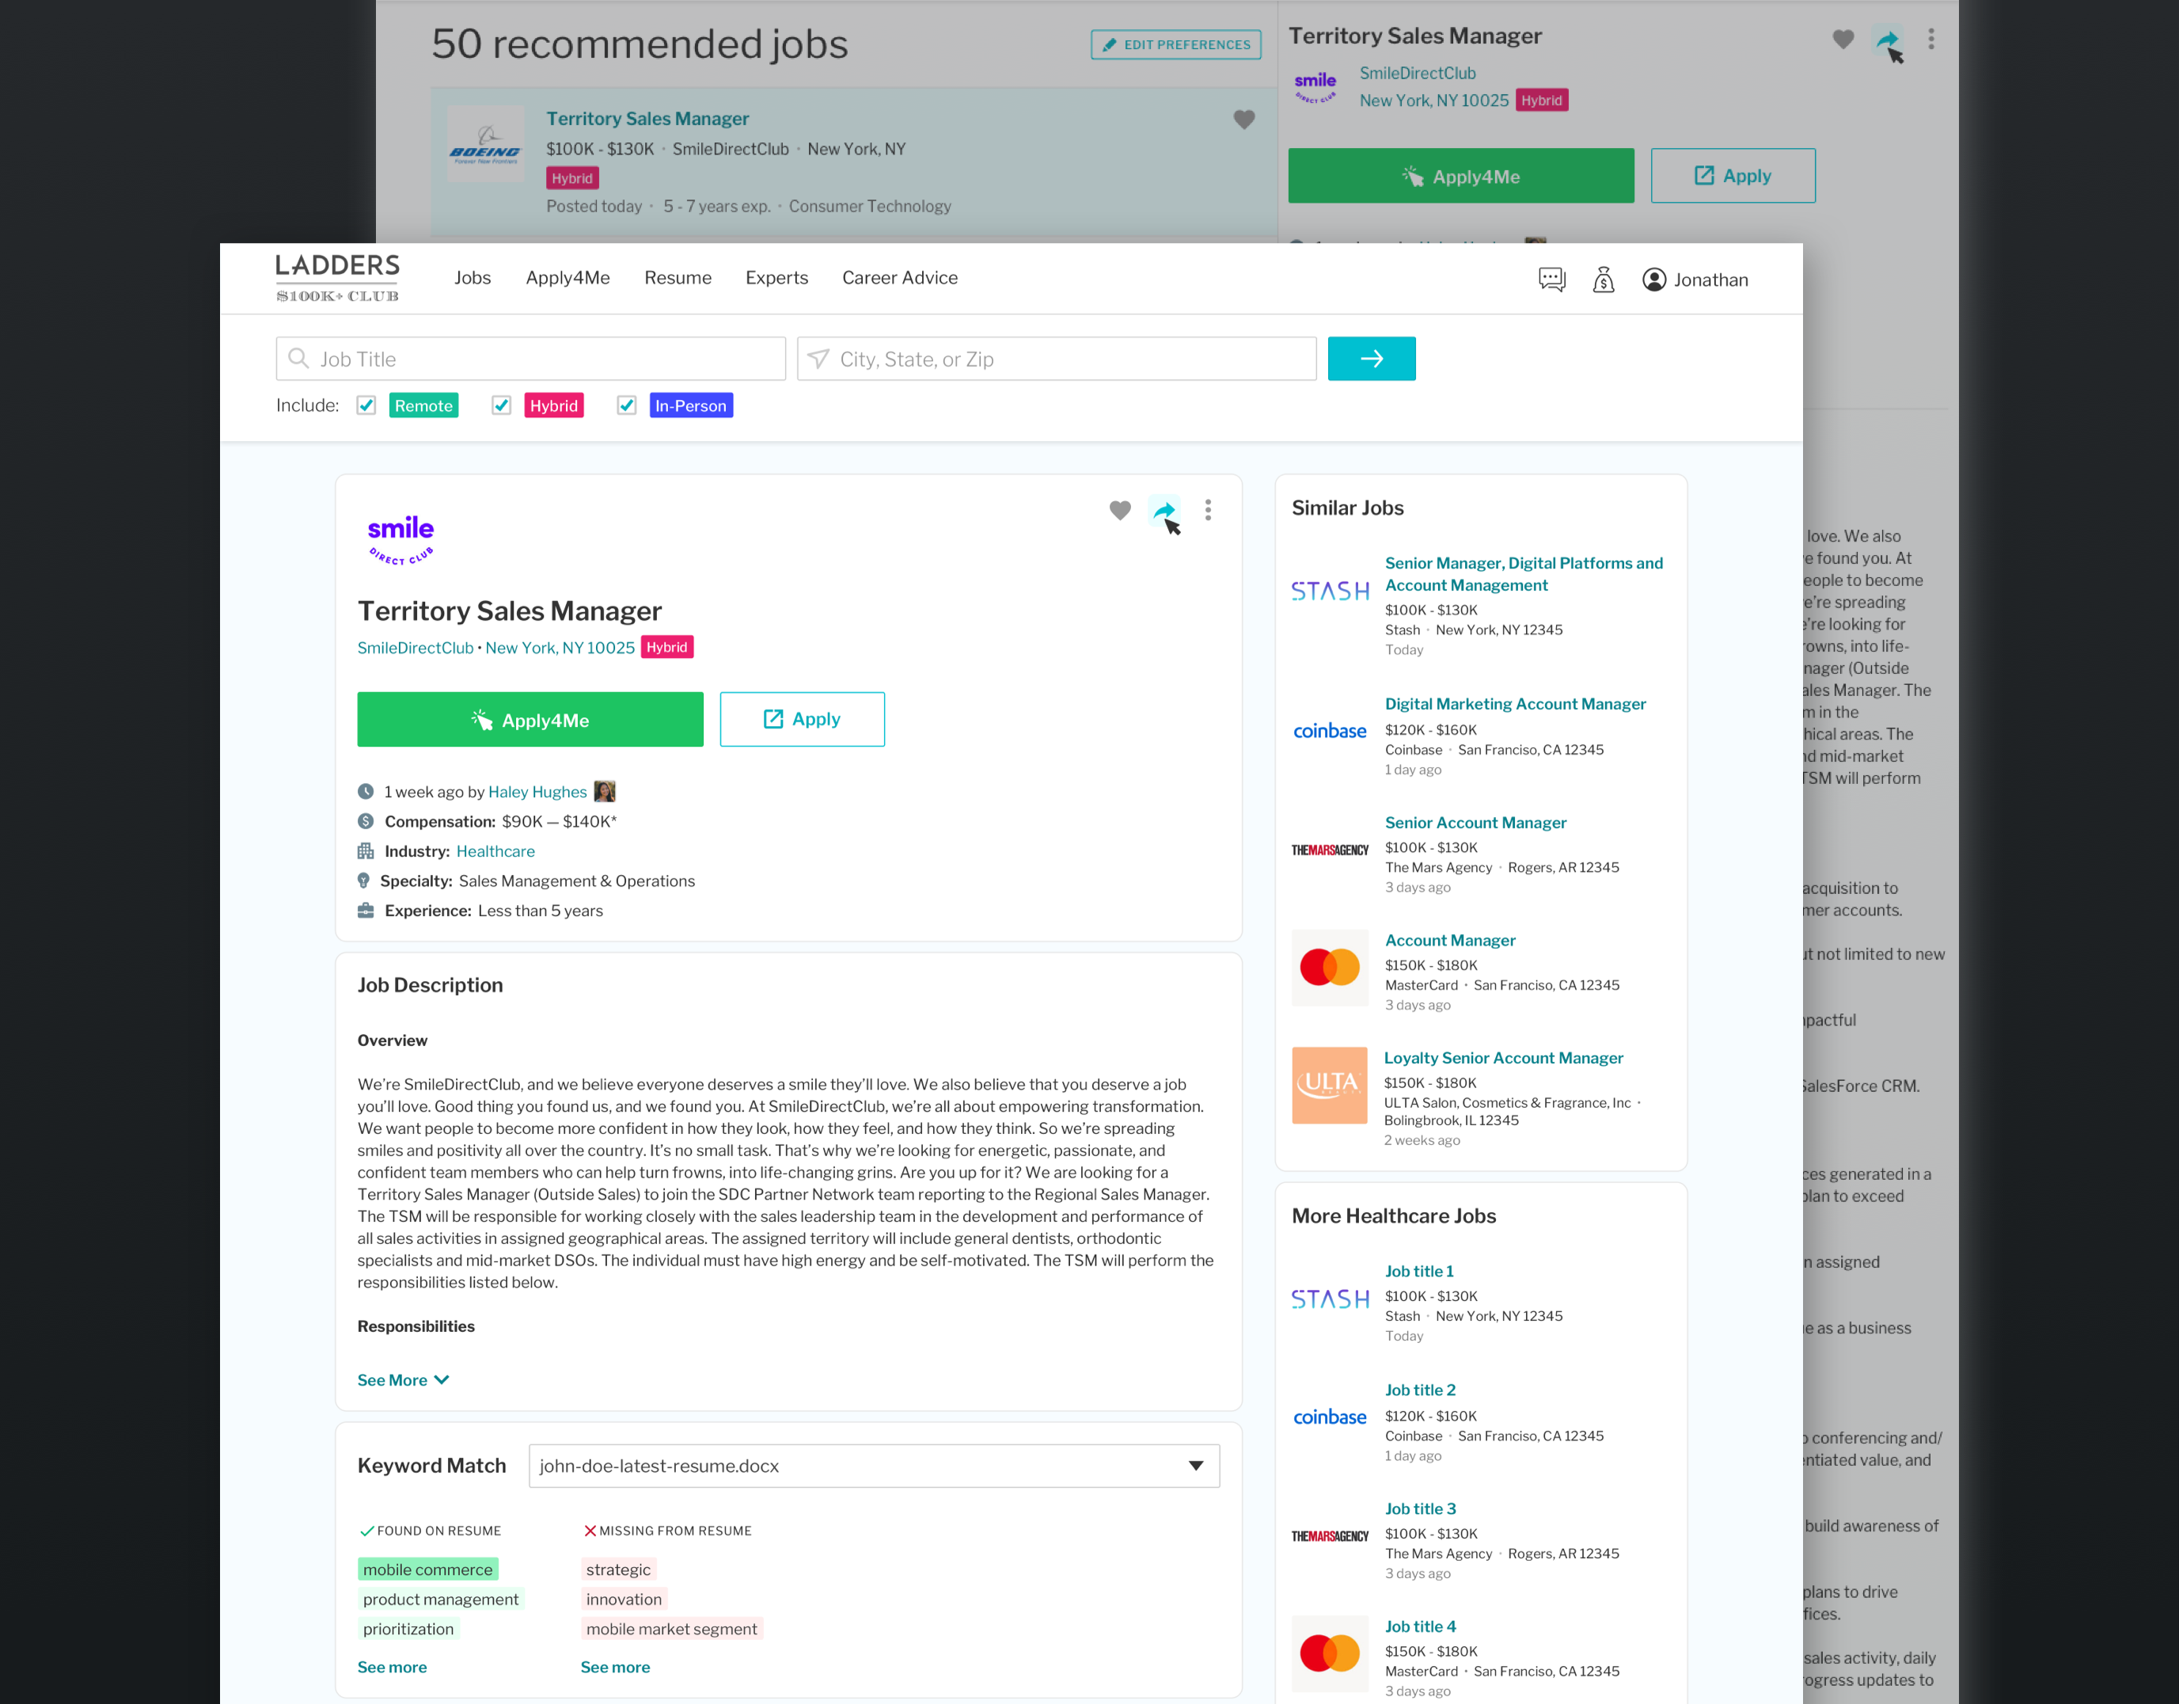The width and height of the screenshot is (2179, 1704).
Task: Open the messages chat icon in header
Action: (x=1551, y=280)
